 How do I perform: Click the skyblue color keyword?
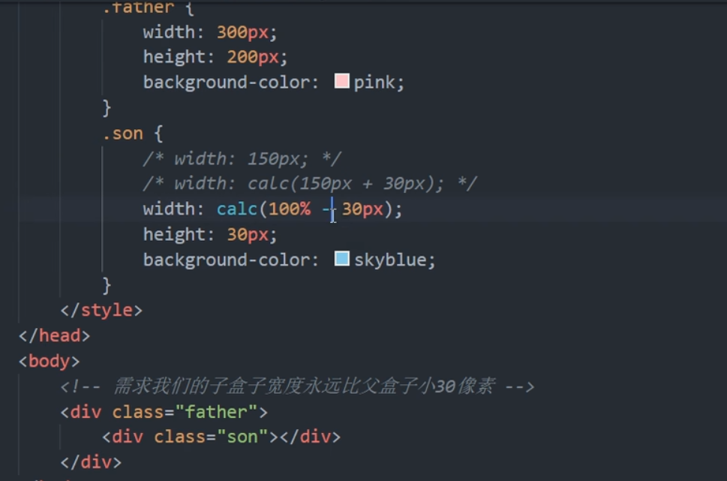coord(390,260)
